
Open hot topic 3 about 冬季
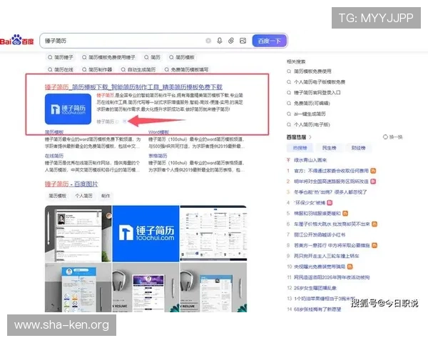tap(330, 192)
